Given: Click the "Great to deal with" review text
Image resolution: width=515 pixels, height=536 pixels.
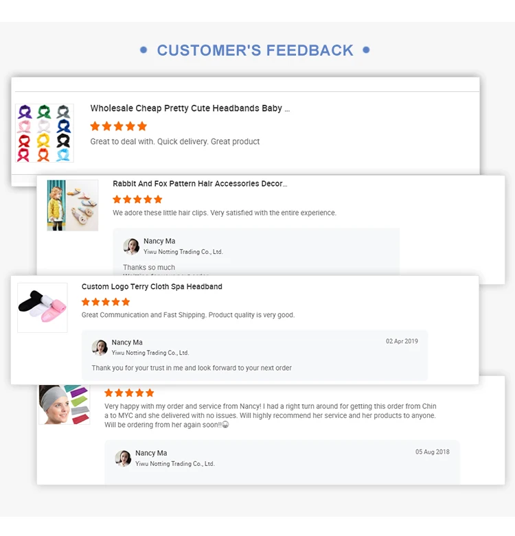Looking at the screenshot, I should pyautogui.click(x=175, y=142).
